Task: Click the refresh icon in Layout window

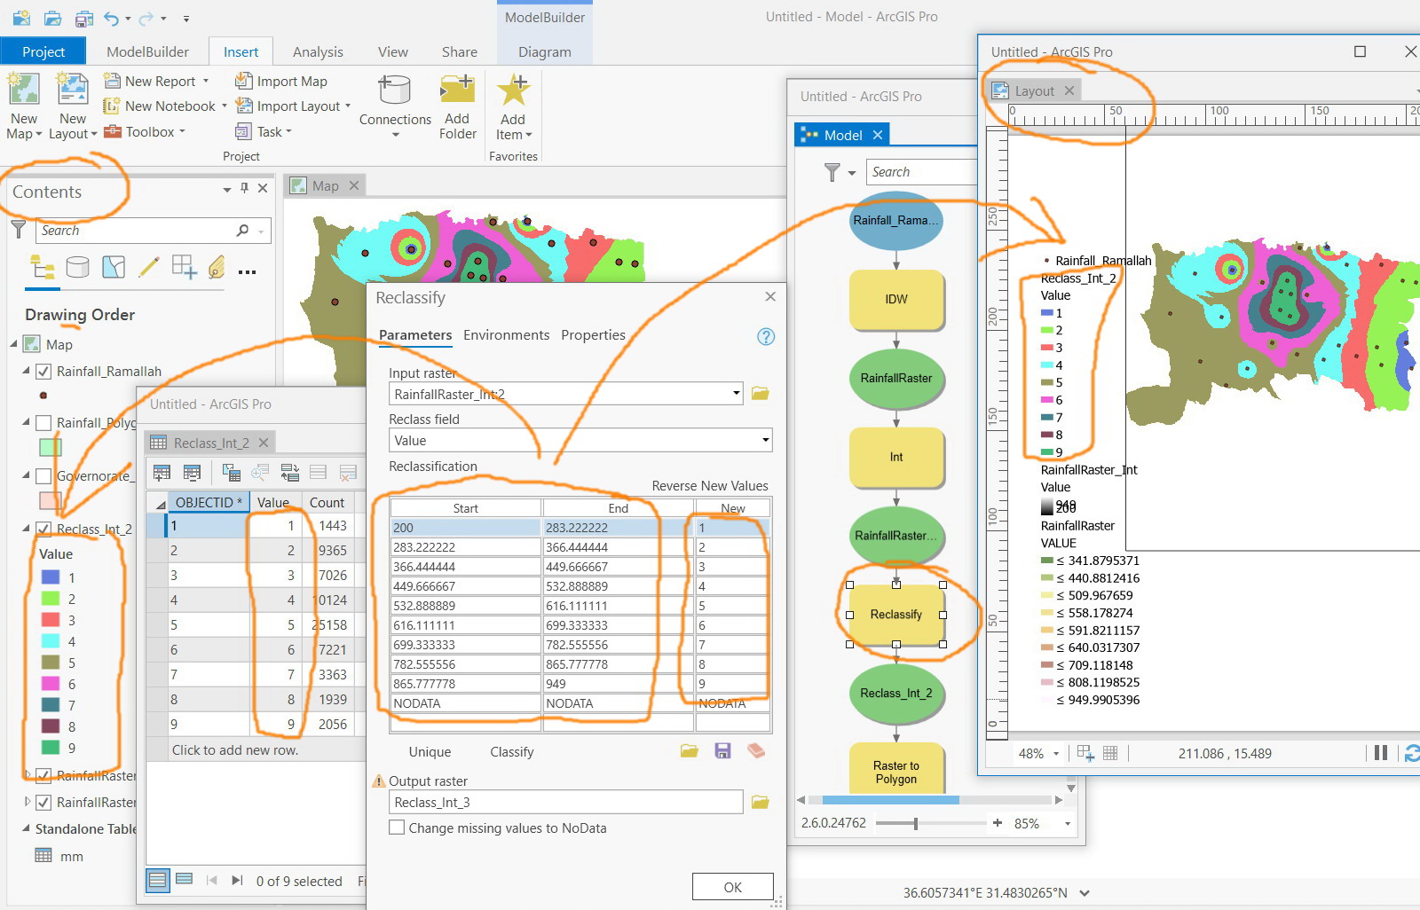Action: pyautogui.click(x=1411, y=753)
